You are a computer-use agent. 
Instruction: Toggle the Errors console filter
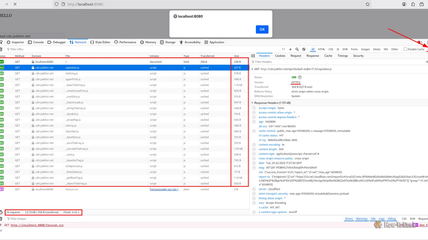[x=349, y=219]
